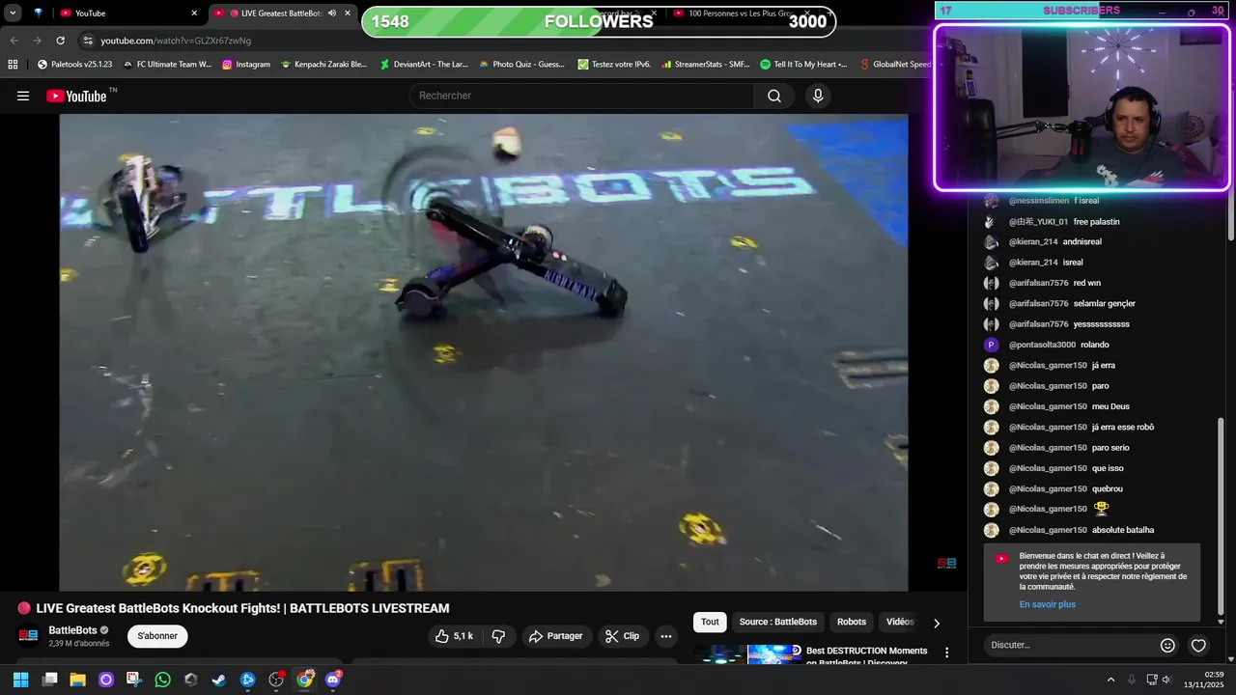This screenshot has height=695, width=1236.
Task: Open the BattleBots channel avatar
Action: point(28,636)
